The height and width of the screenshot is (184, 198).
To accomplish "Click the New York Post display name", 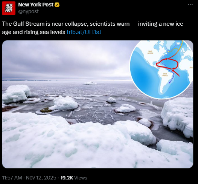I will (36, 5).
